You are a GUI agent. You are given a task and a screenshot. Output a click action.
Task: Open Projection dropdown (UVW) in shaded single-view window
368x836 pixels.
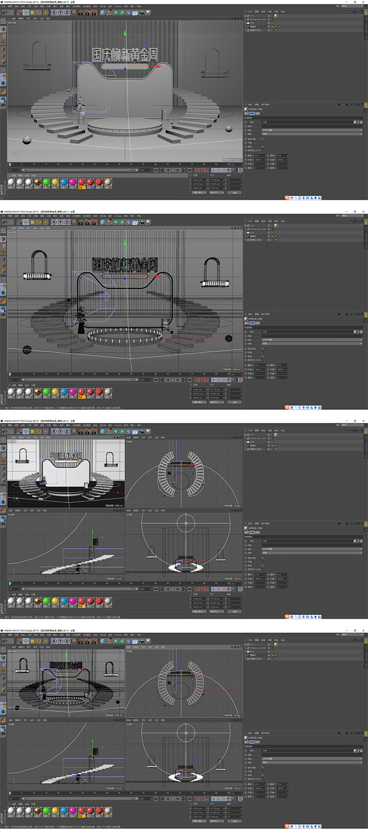(312, 130)
